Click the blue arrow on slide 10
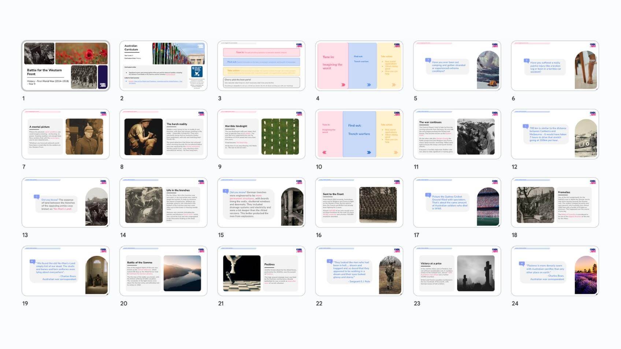This screenshot has height=349, width=621. pyautogui.click(x=369, y=153)
